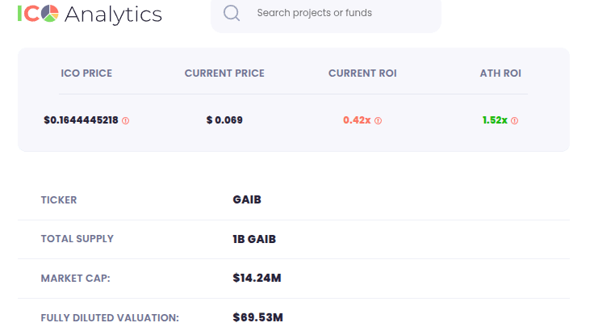Click the ATH ROI column header
Image resolution: width=594 pixels, height=327 pixels.
click(x=500, y=73)
